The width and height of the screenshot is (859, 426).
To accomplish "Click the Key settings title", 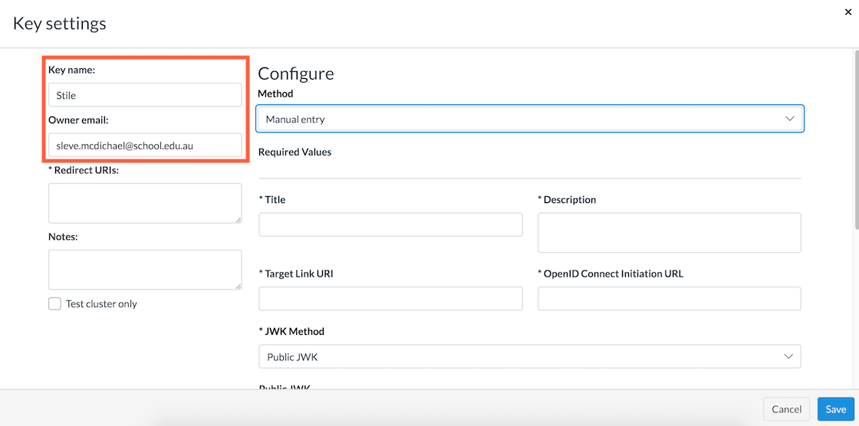I will point(60,24).
